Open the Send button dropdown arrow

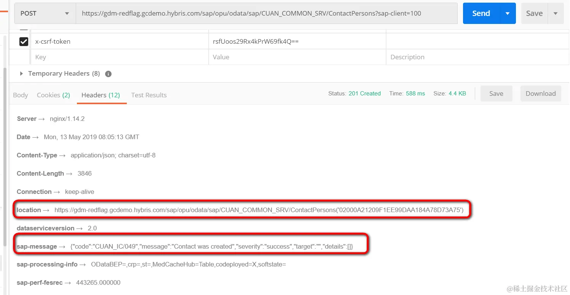click(x=508, y=13)
